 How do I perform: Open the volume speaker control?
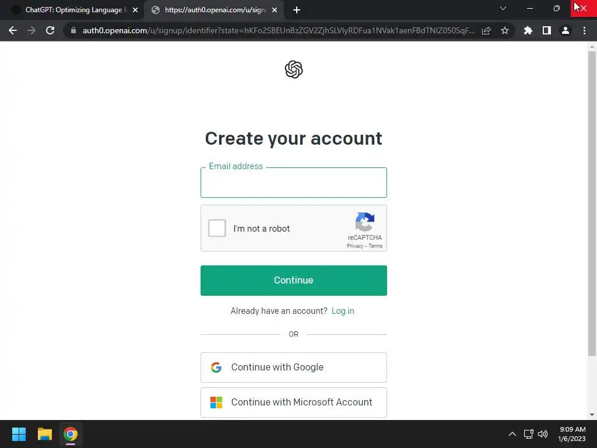pos(543,434)
